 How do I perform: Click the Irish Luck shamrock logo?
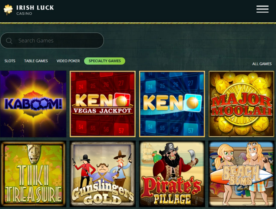tap(8, 10)
